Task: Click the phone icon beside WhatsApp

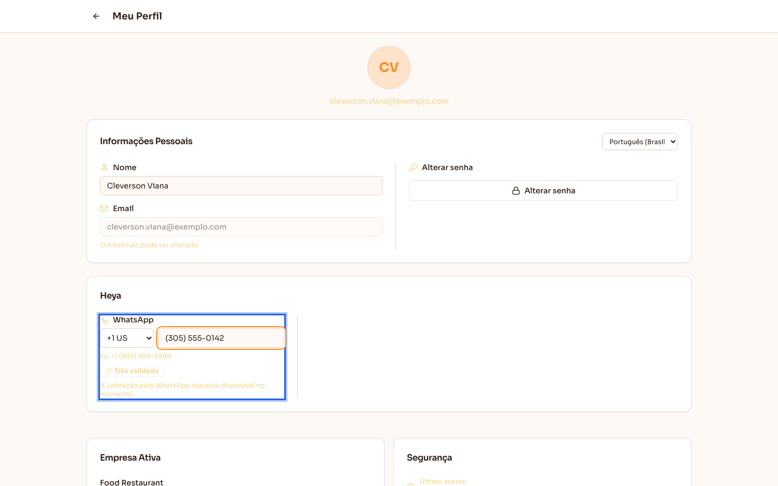Action: click(x=105, y=320)
